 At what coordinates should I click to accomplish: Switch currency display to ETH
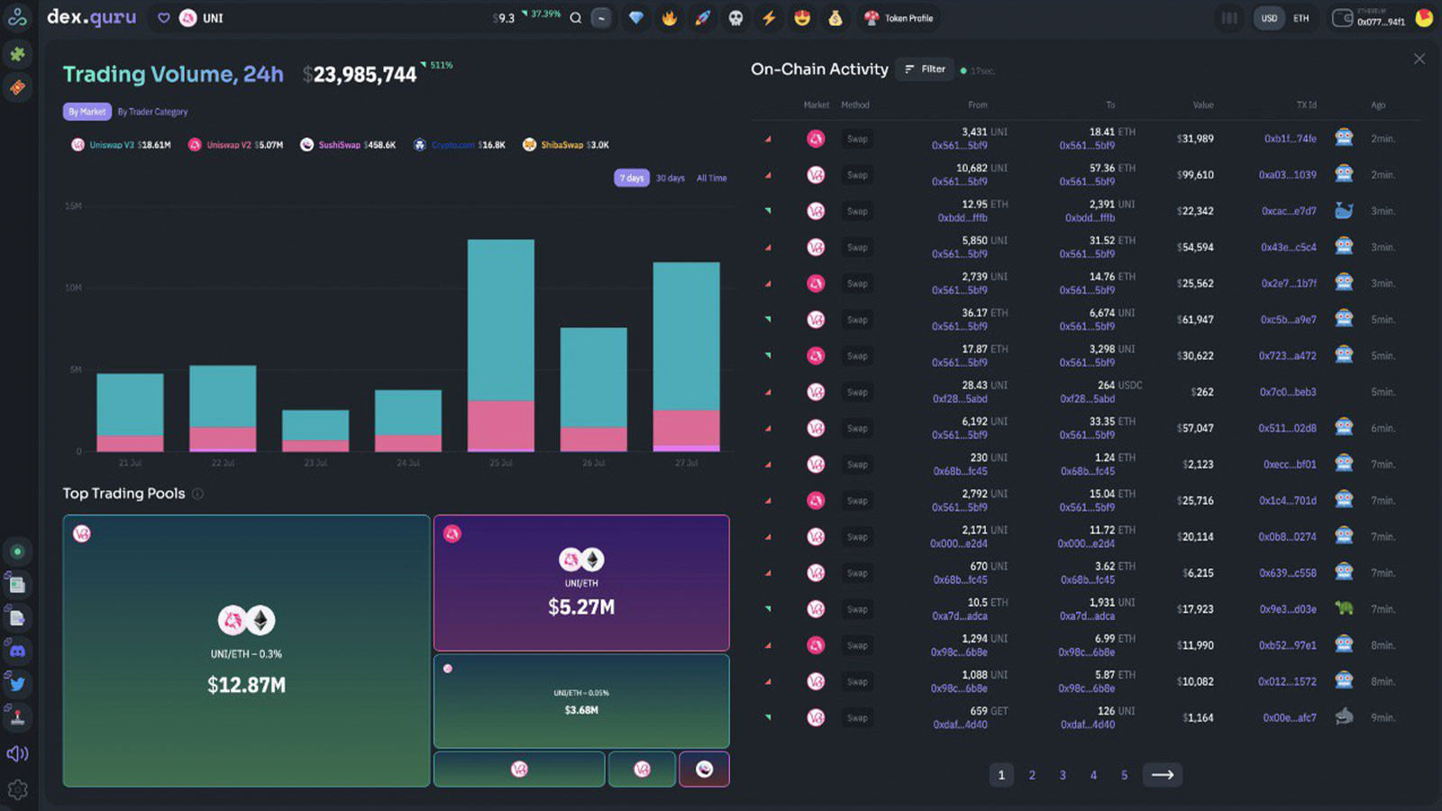[x=1301, y=18]
